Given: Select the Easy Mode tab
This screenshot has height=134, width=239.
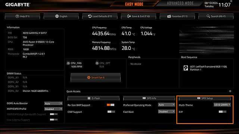Looking at the screenshot, I should point(134,4).
